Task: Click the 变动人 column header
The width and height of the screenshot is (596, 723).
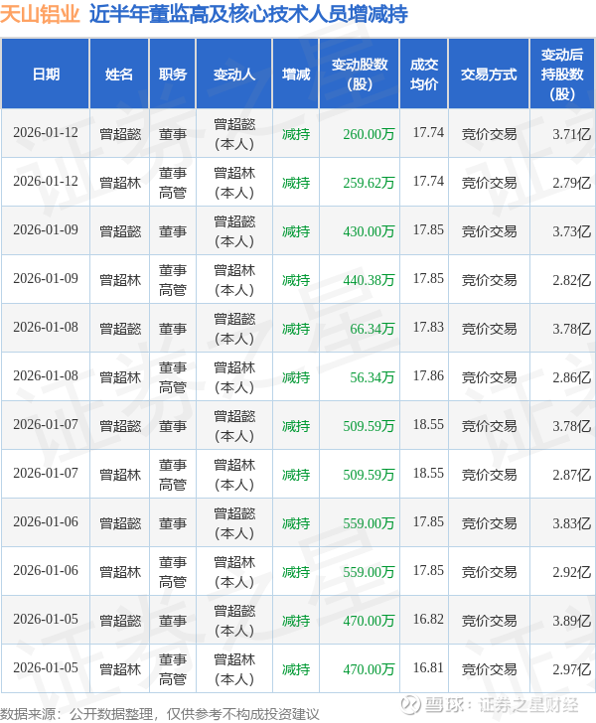Action: 234,73
